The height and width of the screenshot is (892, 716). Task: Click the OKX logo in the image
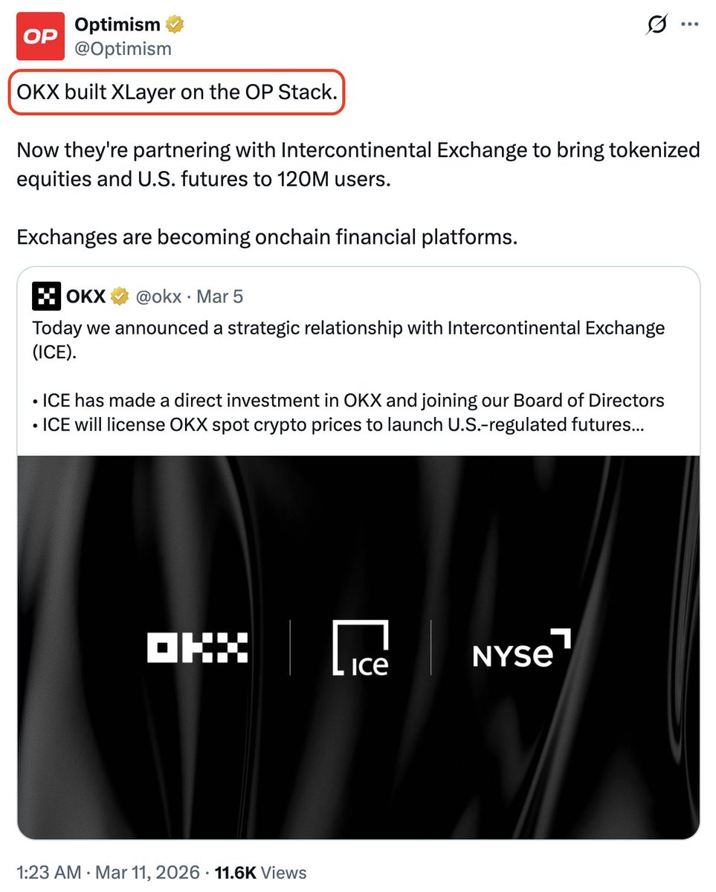197,647
